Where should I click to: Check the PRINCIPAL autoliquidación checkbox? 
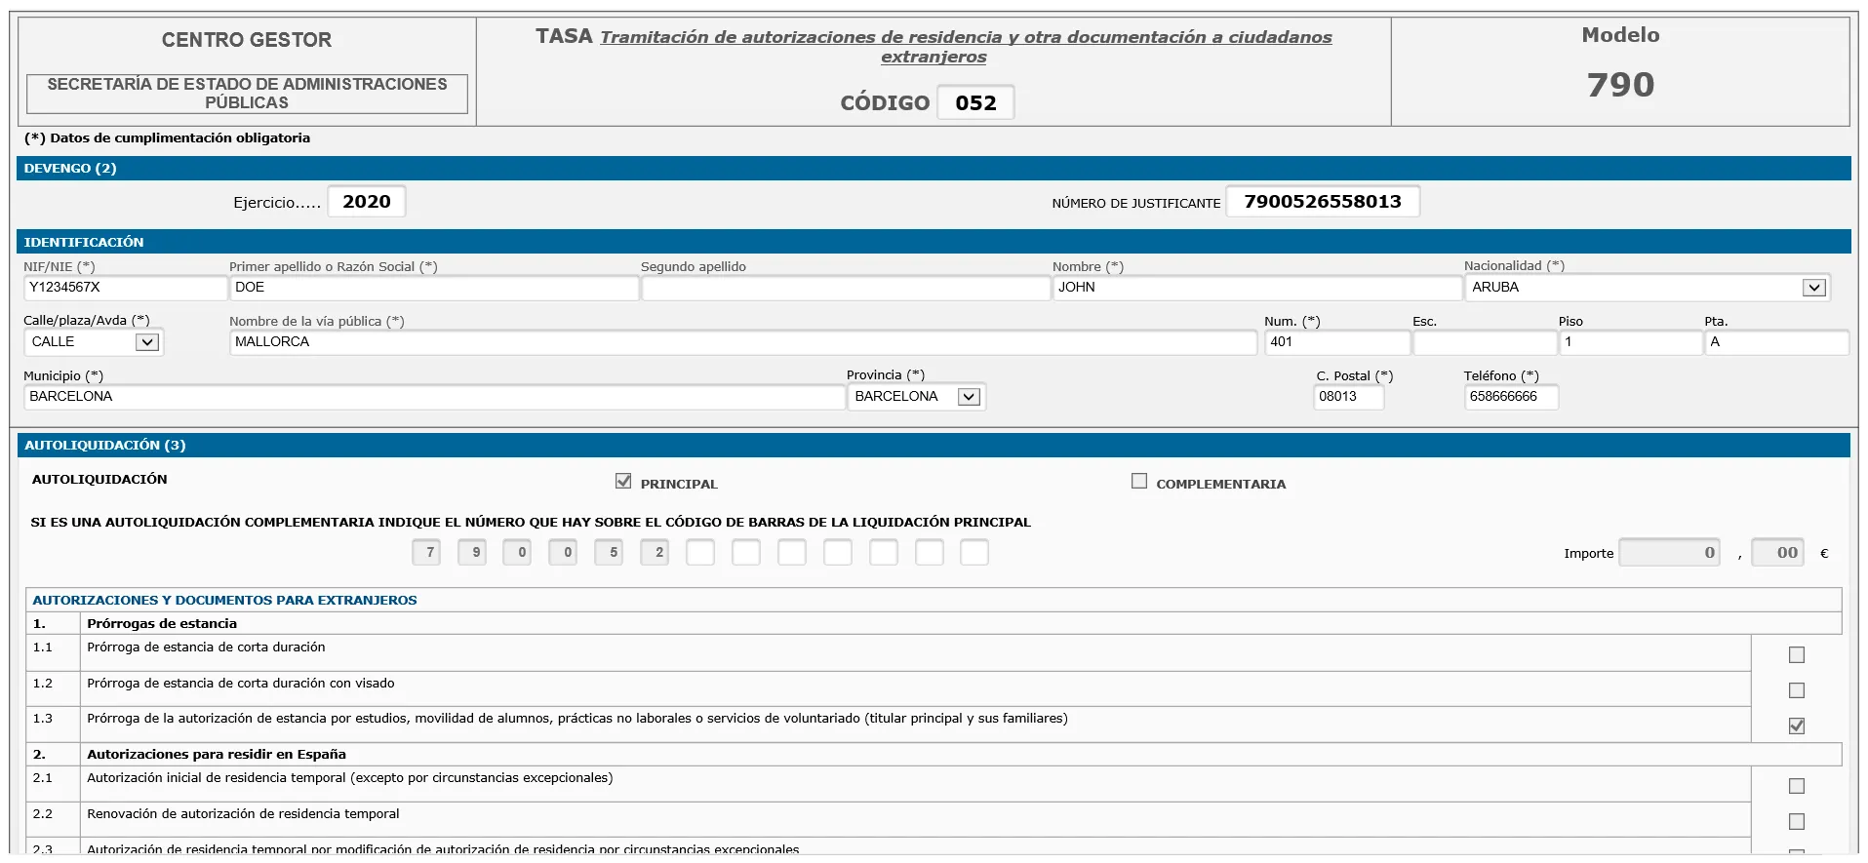coord(623,481)
